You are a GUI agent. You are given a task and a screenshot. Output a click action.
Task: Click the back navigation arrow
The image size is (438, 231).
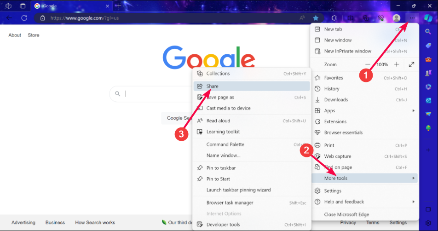click(10, 18)
